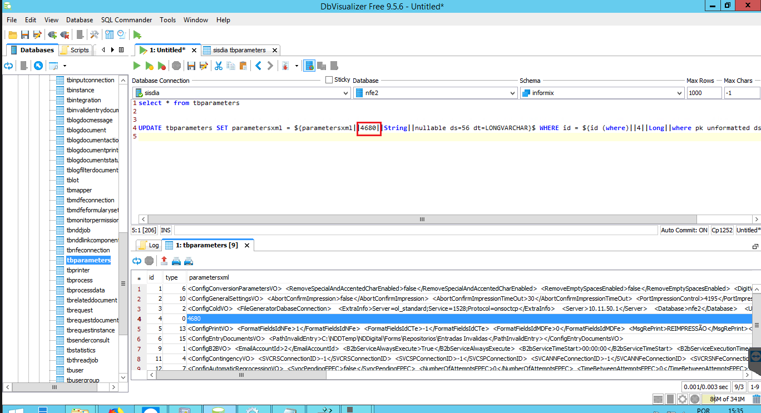Image resolution: width=761 pixels, height=413 pixels.
Task: Click the Paste clipboard icon
Action: [243, 66]
